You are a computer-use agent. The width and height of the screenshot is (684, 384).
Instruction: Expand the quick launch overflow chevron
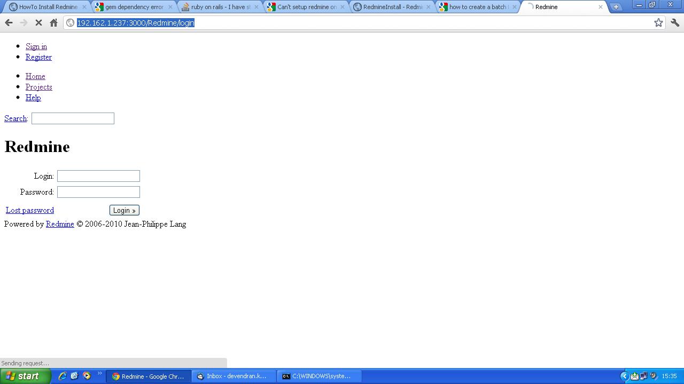tap(99, 373)
